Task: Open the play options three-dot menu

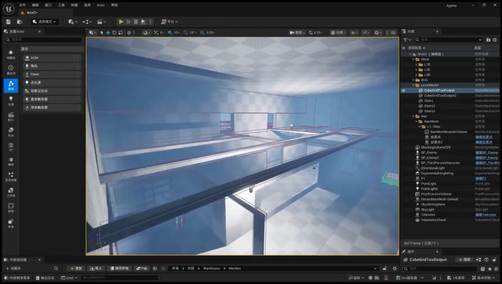Action: pyautogui.click(x=150, y=22)
